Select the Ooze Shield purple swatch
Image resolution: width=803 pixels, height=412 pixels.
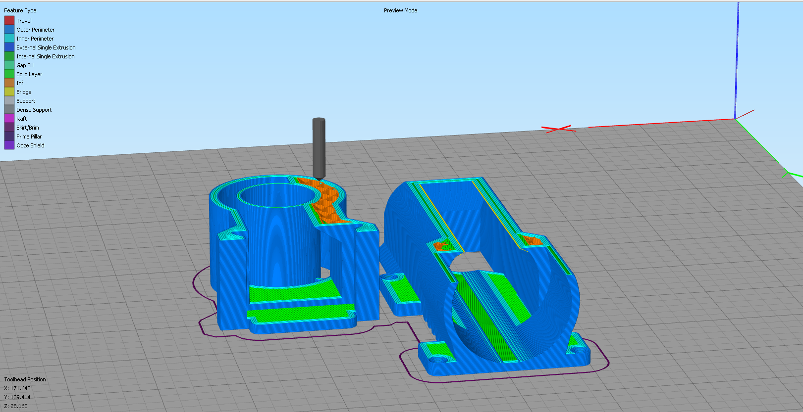pos(9,145)
